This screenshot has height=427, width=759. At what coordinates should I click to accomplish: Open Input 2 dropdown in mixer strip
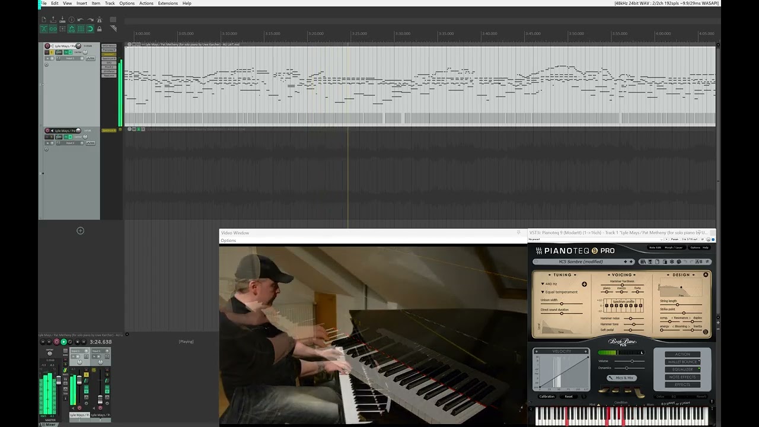[x=100, y=351]
